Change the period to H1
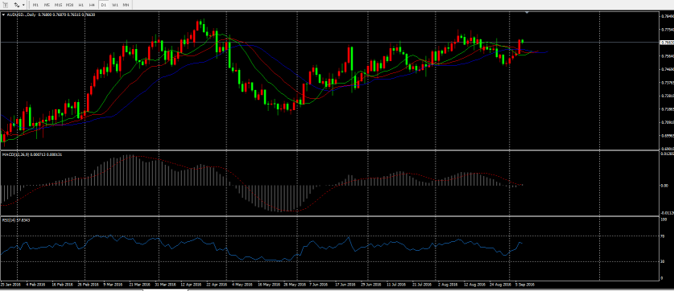Screen dimensions: 674x291 click(81, 5)
